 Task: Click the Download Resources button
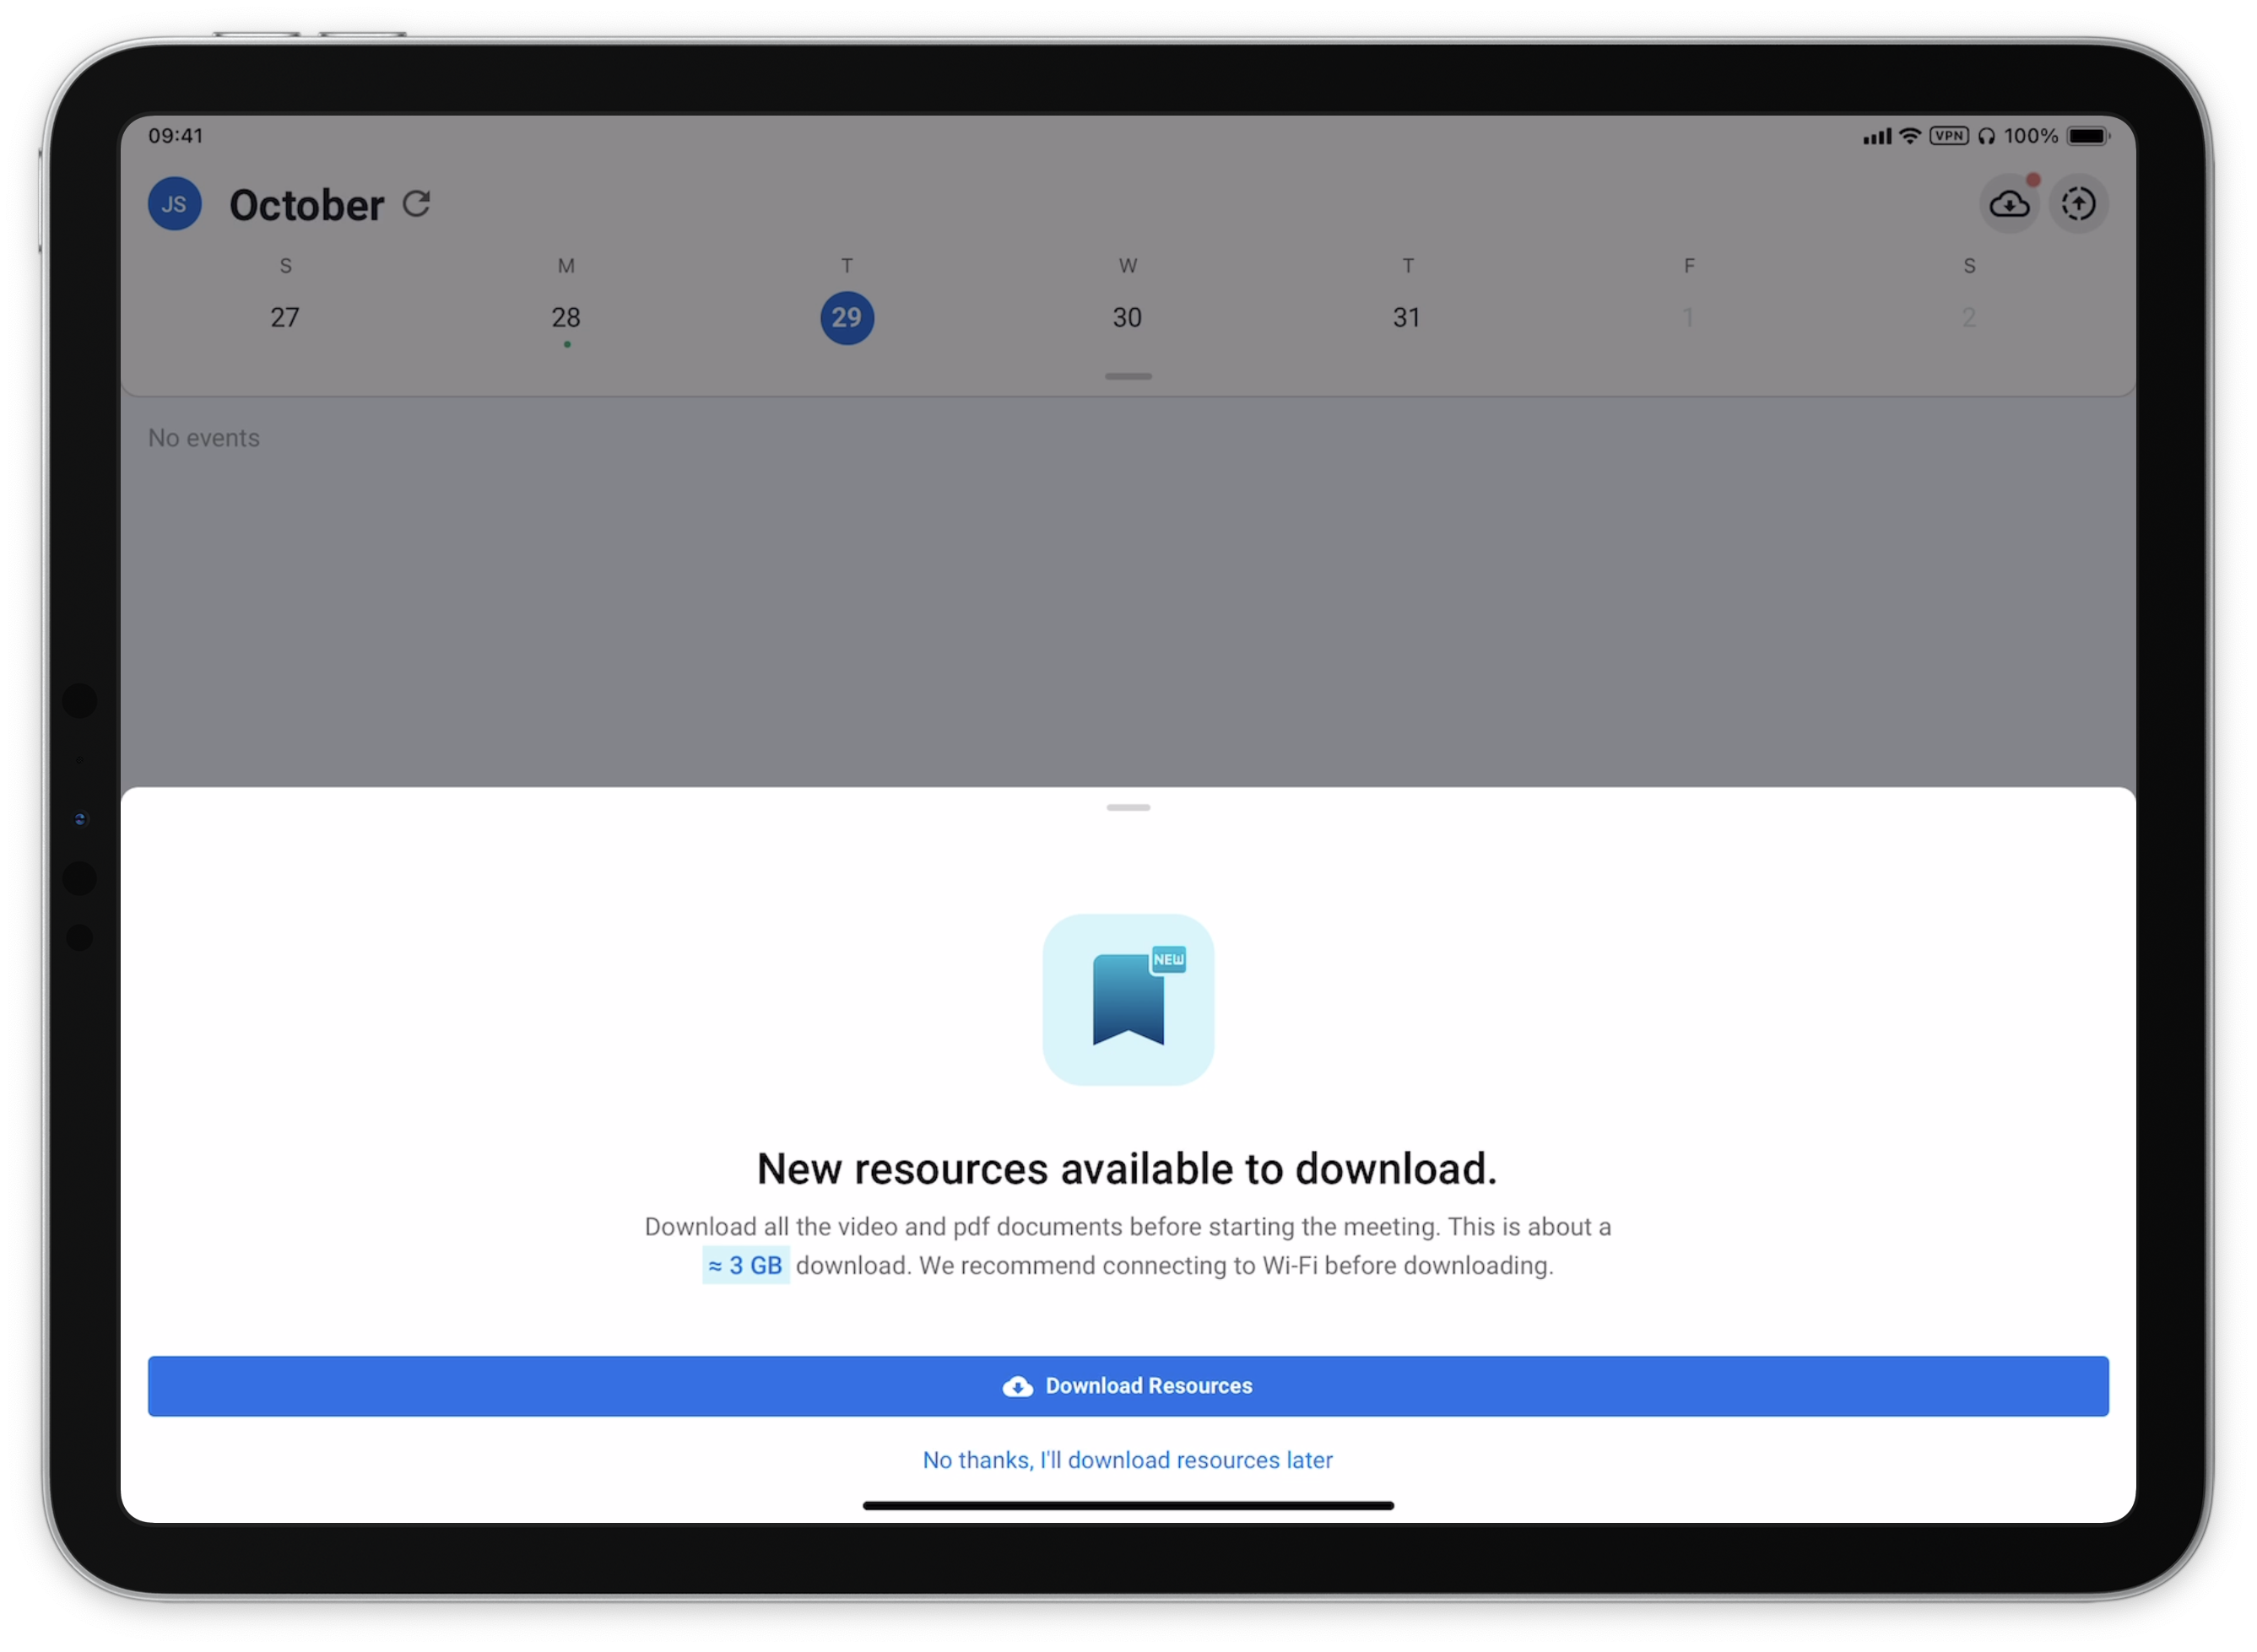1128,1385
